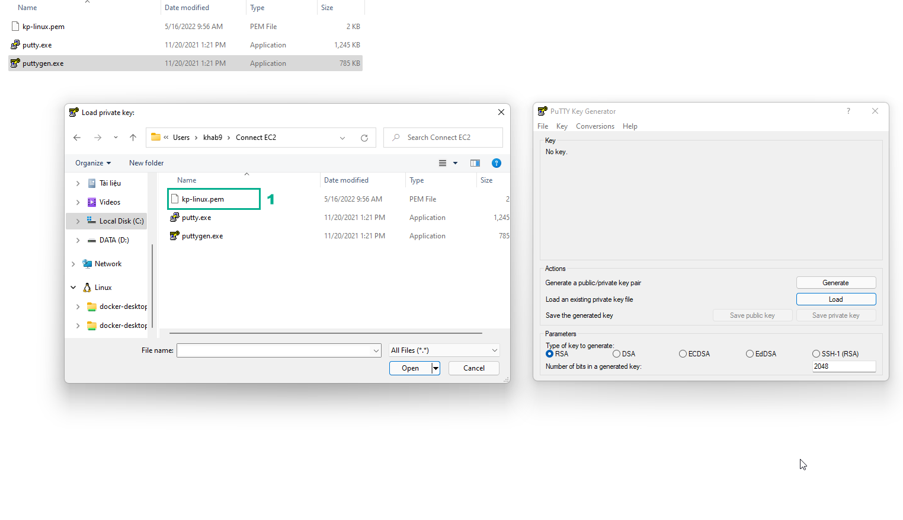Click khab9 in address breadcrumb
Image resolution: width=903 pixels, height=520 pixels.
[213, 138]
